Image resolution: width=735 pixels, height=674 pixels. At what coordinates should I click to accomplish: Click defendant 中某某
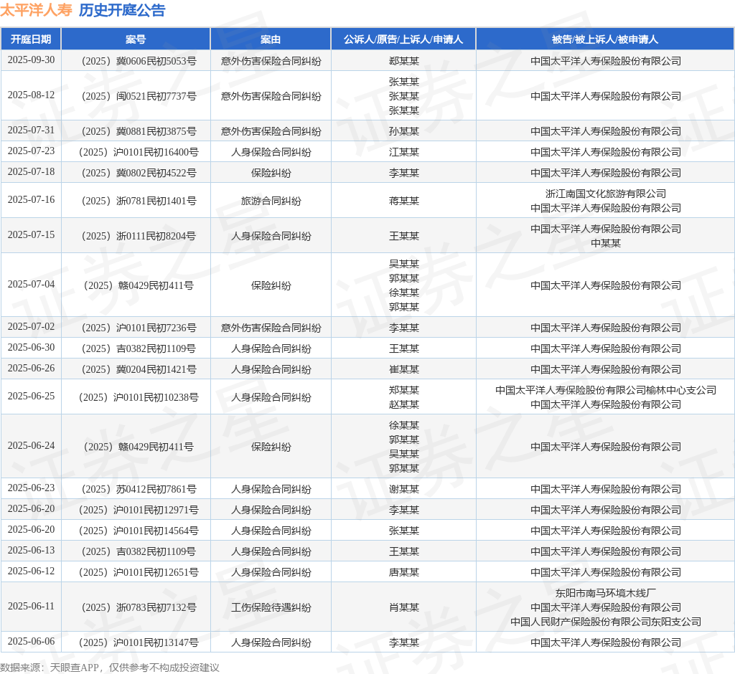pos(606,243)
